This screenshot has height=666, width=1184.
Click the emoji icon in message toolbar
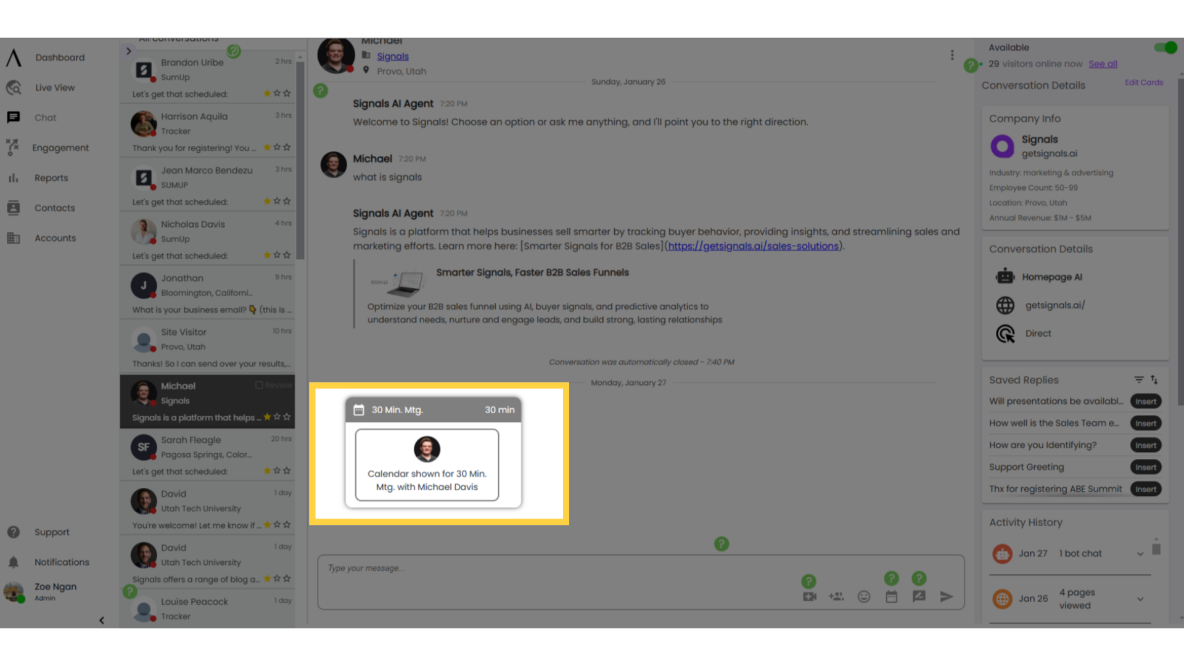click(x=863, y=596)
